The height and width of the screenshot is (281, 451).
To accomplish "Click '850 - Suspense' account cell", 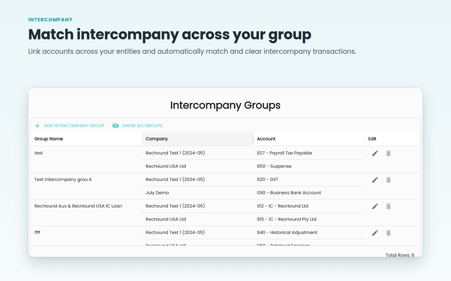I will click(309, 166).
